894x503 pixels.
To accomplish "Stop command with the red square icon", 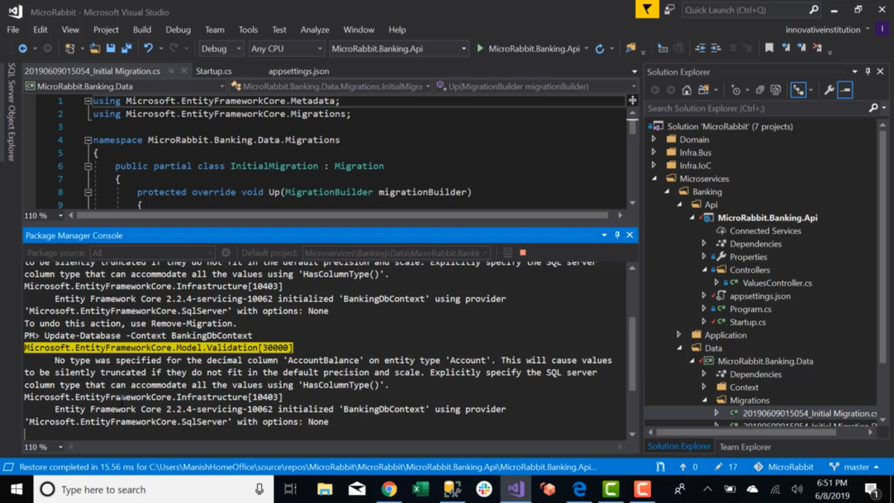I will tap(523, 253).
